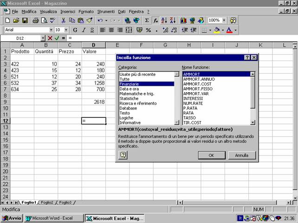Apply currency style icon
The image size is (298, 223).
140,30
